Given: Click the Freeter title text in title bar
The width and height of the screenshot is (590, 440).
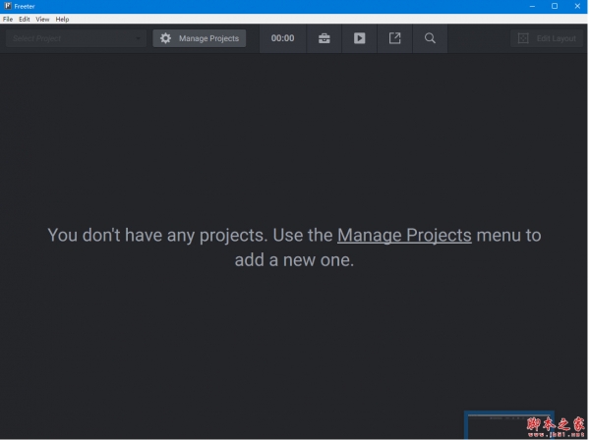Looking at the screenshot, I should (x=25, y=6).
